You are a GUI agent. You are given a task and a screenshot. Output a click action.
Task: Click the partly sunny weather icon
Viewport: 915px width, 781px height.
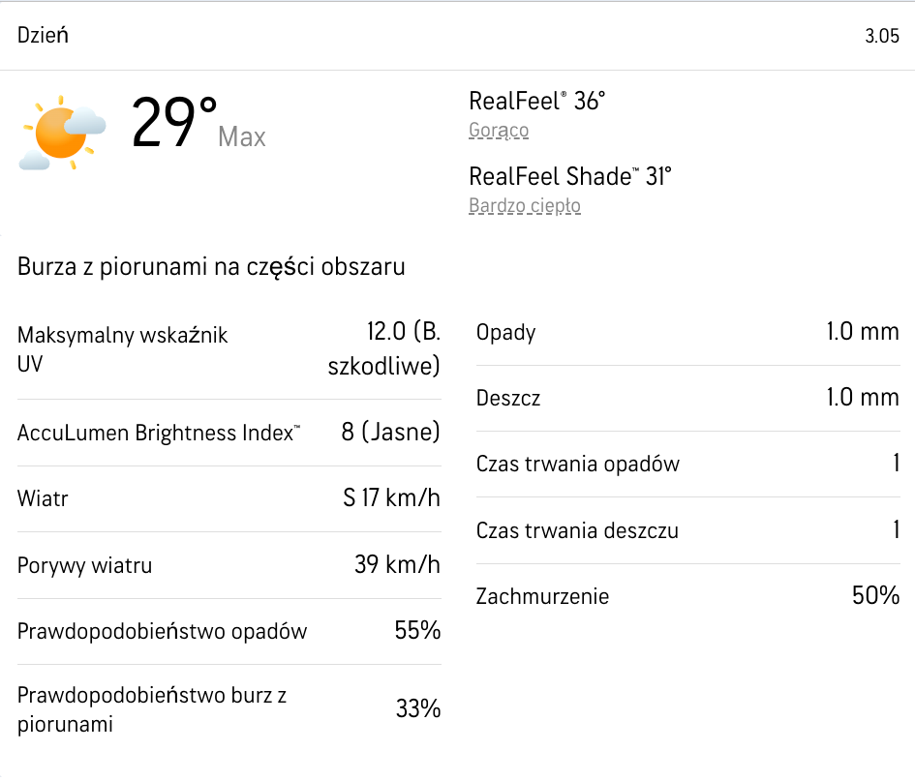tap(62, 133)
